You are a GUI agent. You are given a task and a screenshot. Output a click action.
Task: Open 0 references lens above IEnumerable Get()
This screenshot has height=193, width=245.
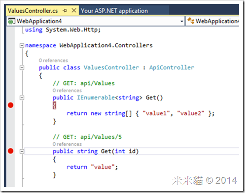(67, 91)
